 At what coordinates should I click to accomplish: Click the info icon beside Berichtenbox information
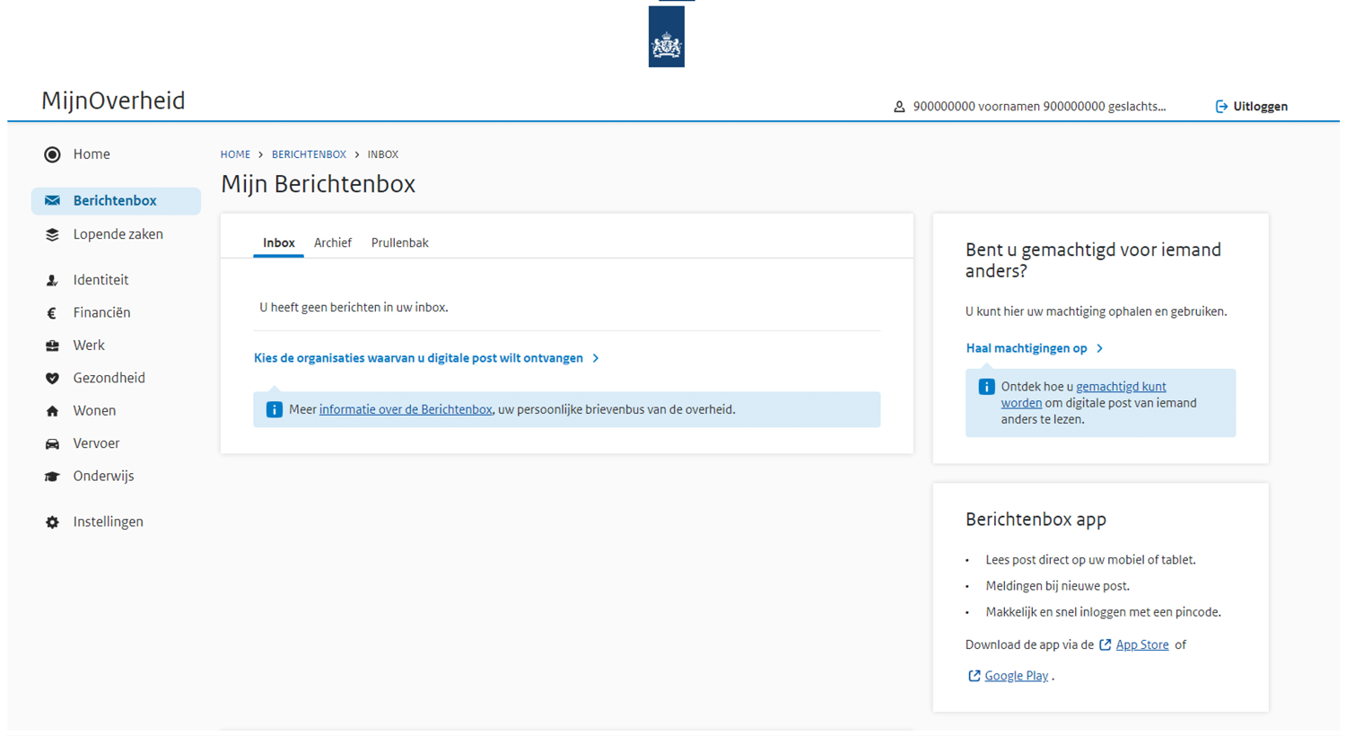click(x=275, y=409)
